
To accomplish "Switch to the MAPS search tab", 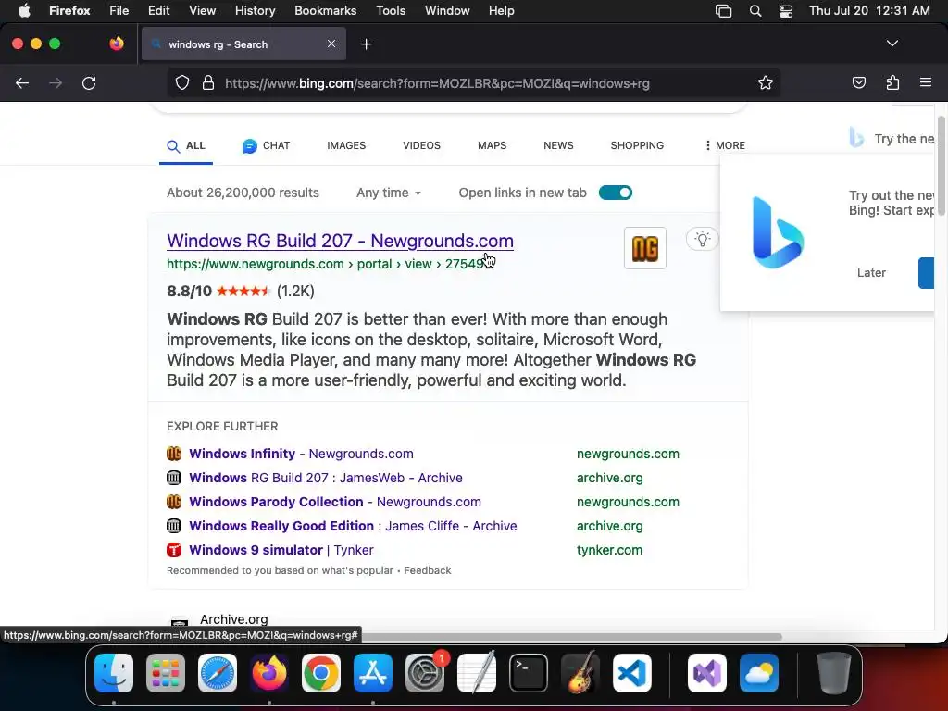I will click(493, 145).
